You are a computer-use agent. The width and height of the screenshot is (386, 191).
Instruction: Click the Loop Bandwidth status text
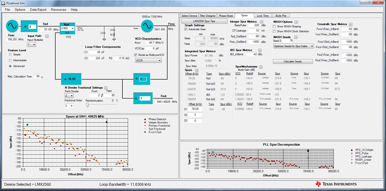tap(125, 184)
